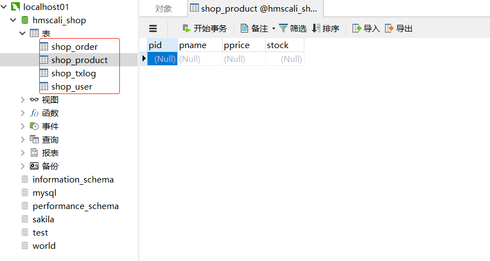Click the pname column header
The image size is (490, 261).
[x=200, y=45]
